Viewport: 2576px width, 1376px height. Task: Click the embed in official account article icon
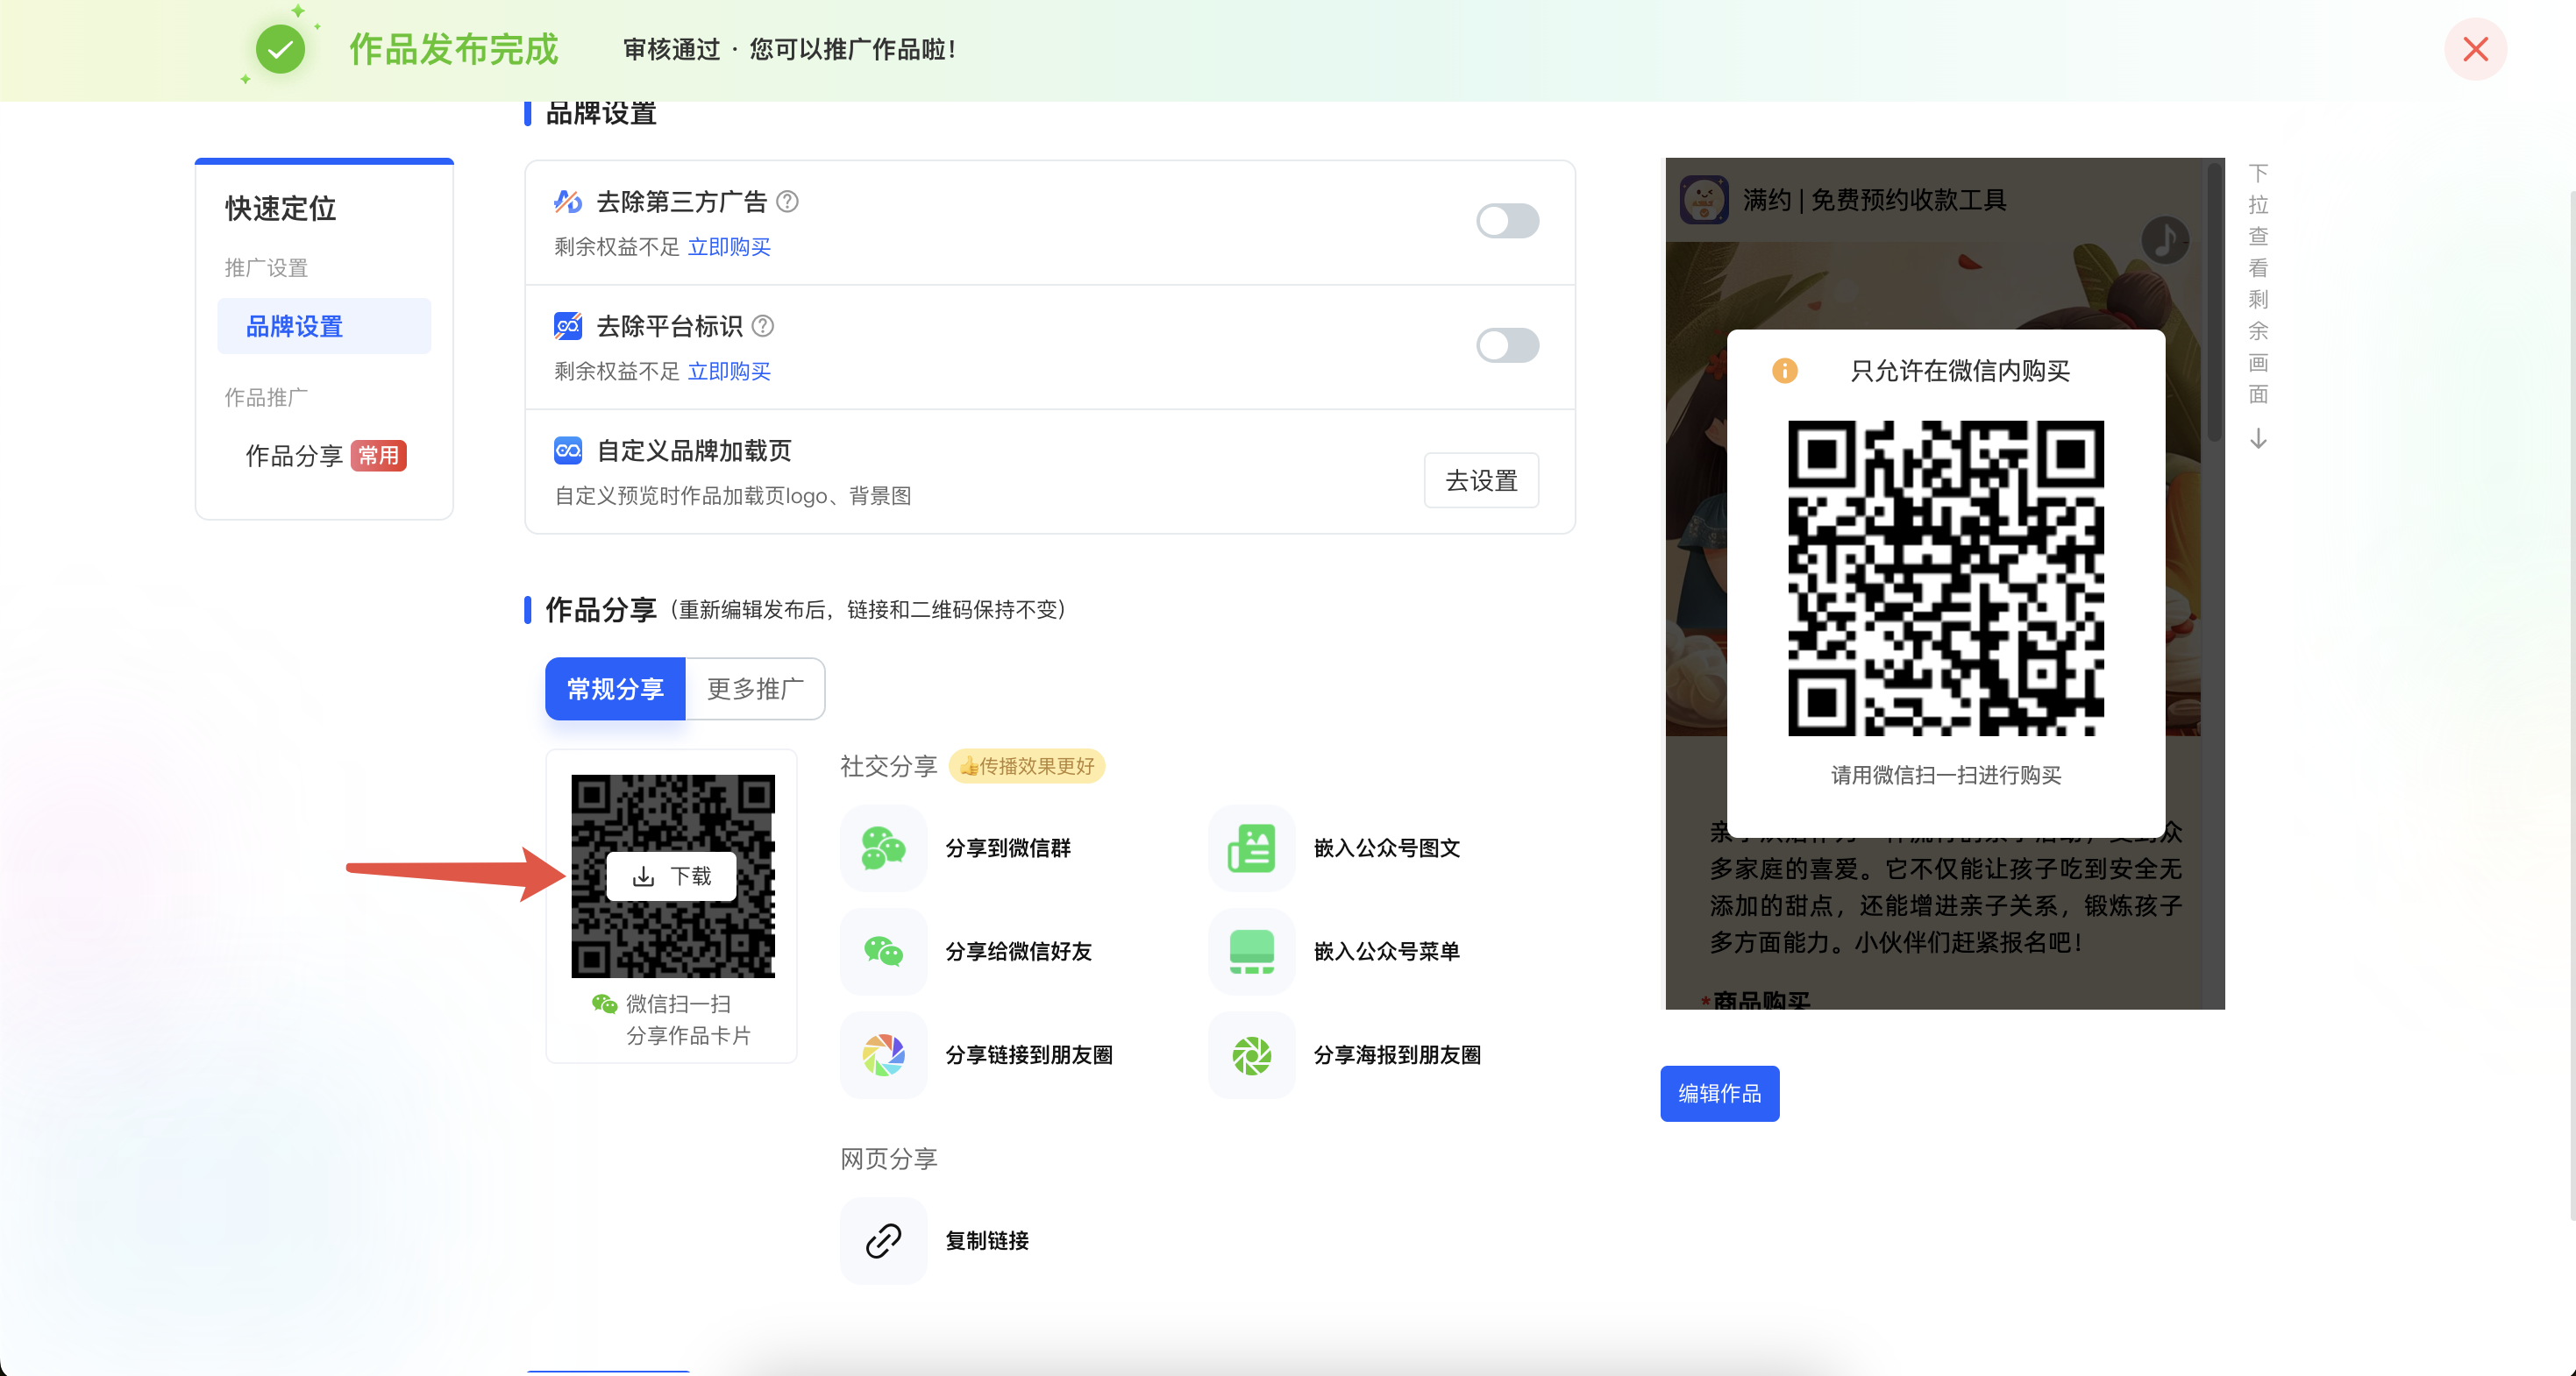tap(1251, 848)
